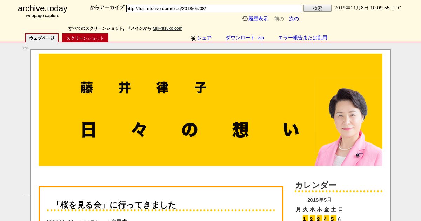Screen dimensions: 421x221
Task: Open calendar date 4
Action: tap(326, 219)
